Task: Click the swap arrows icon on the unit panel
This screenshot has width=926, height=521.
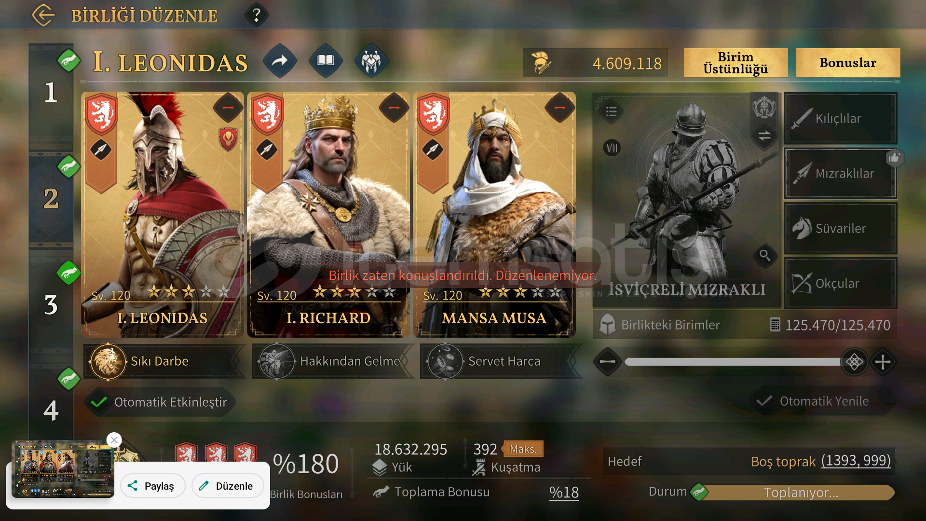Action: pyautogui.click(x=764, y=136)
